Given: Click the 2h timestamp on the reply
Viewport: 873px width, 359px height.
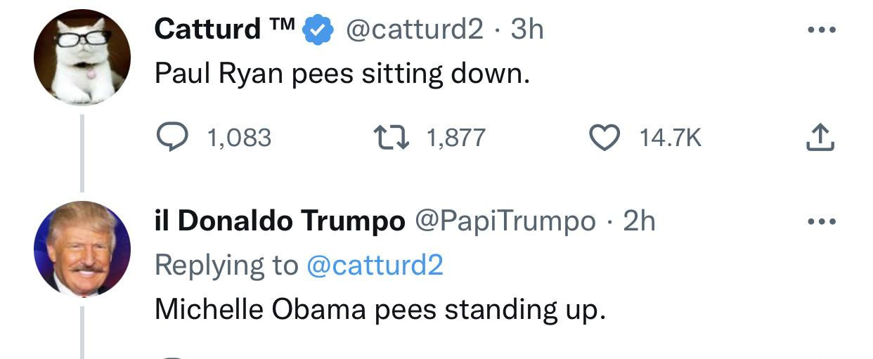Looking at the screenshot, I should pyautogui.click(x=639, y=221).
